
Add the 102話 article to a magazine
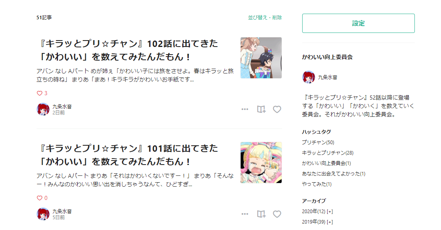point(261,109)
